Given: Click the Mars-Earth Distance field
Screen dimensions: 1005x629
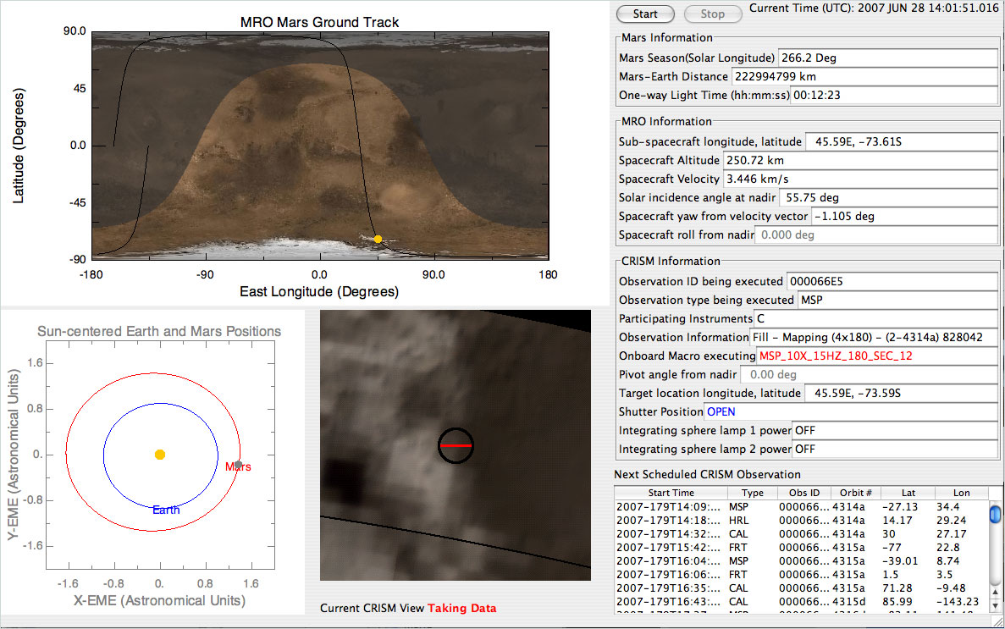Looking at the screenshot, I should pyautogui.click(x=864, y=77).
